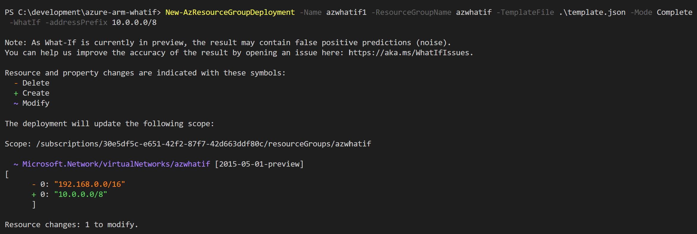This screenshot has width=697, height=234.
Task: Select the Microsoft.Network/virtualNetworks/azwhatif resource name
Action: (116, 164)
